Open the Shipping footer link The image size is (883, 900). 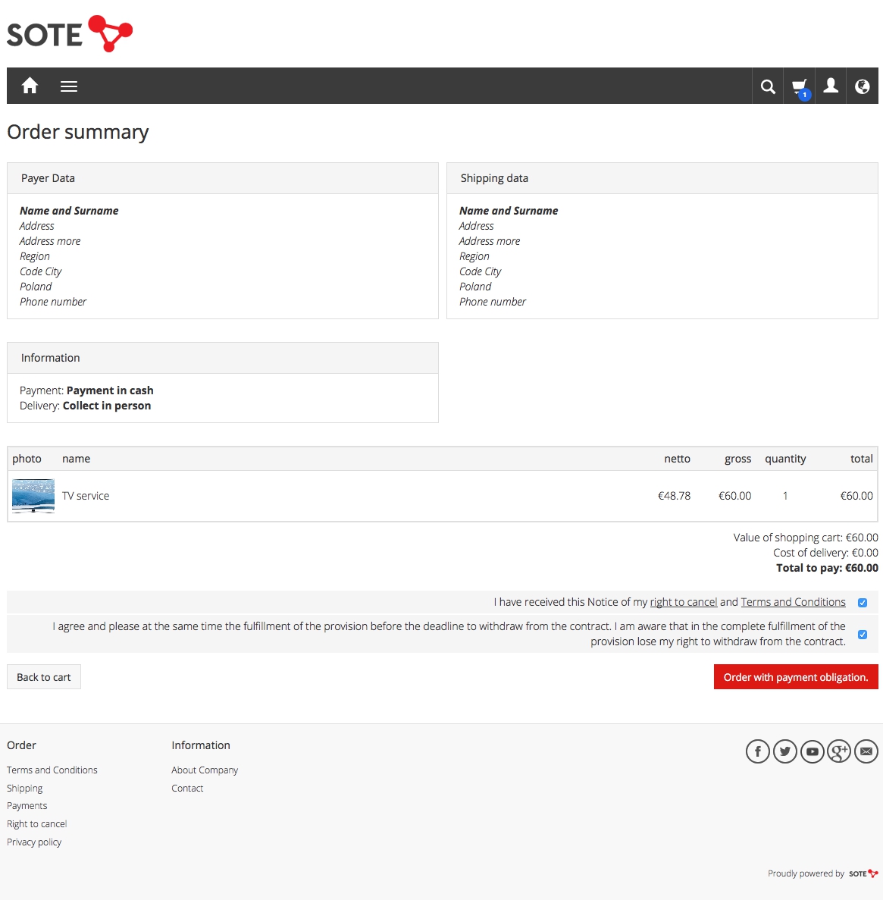25,788
